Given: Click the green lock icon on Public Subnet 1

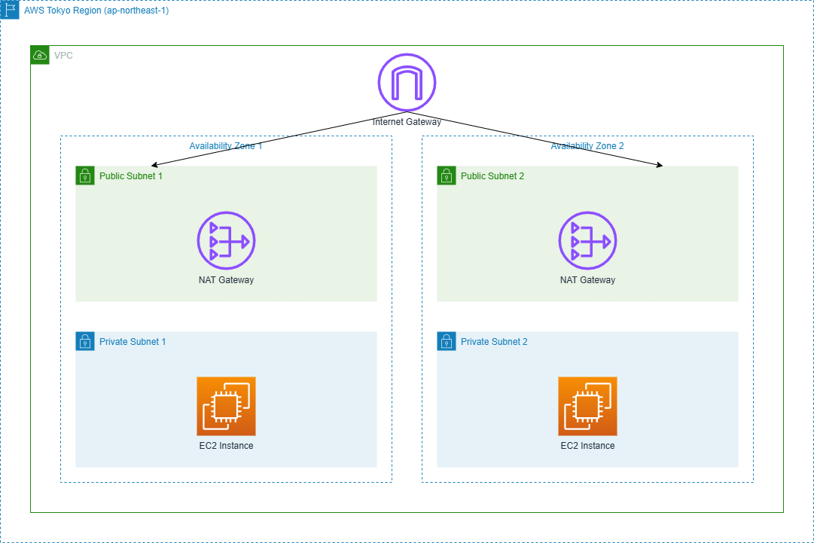Looking at the screenshot, I should [84, 175].
